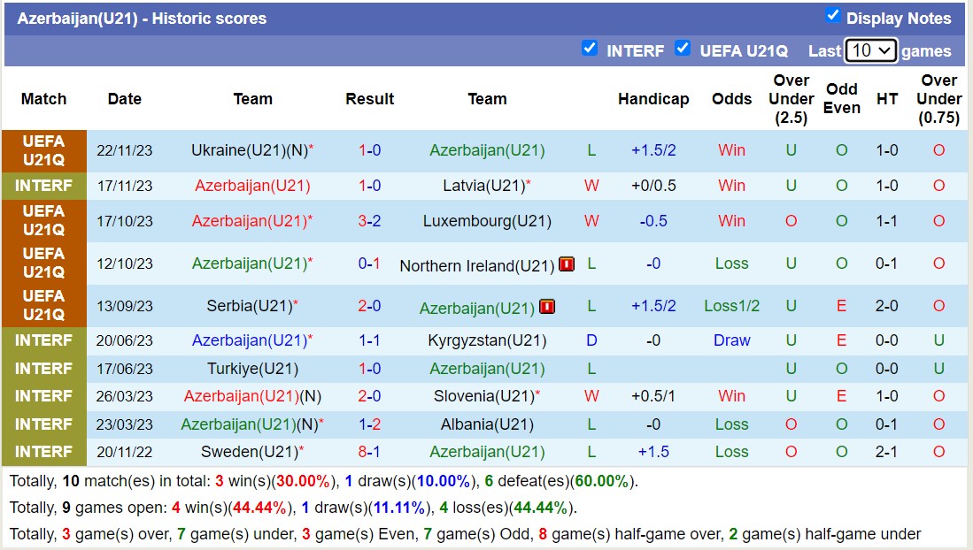Open the Latvia(U21) team page
Image resolution: width=973 pixels, height=550 pixels.
484,186
